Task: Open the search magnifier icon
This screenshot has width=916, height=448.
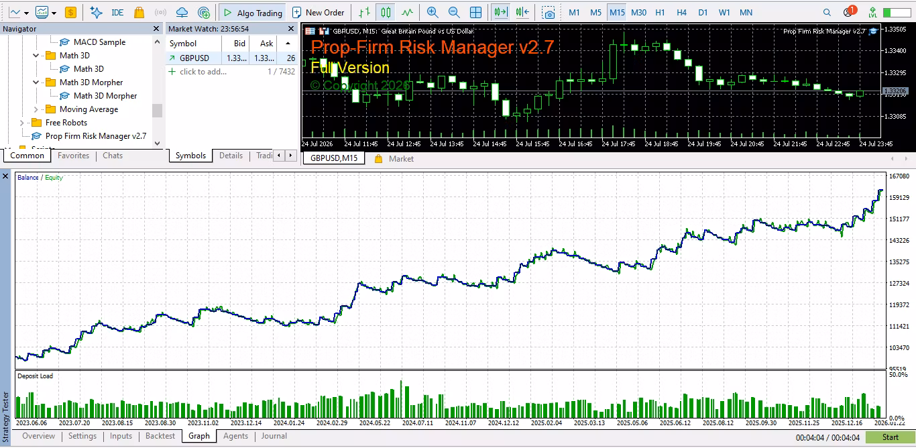Action: pos(827,12)
